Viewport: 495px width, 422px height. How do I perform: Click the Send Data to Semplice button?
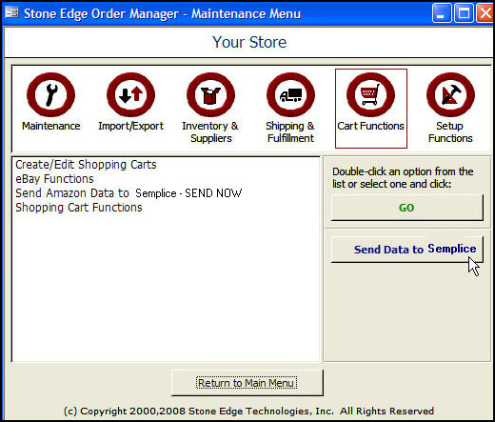point(407,250)
